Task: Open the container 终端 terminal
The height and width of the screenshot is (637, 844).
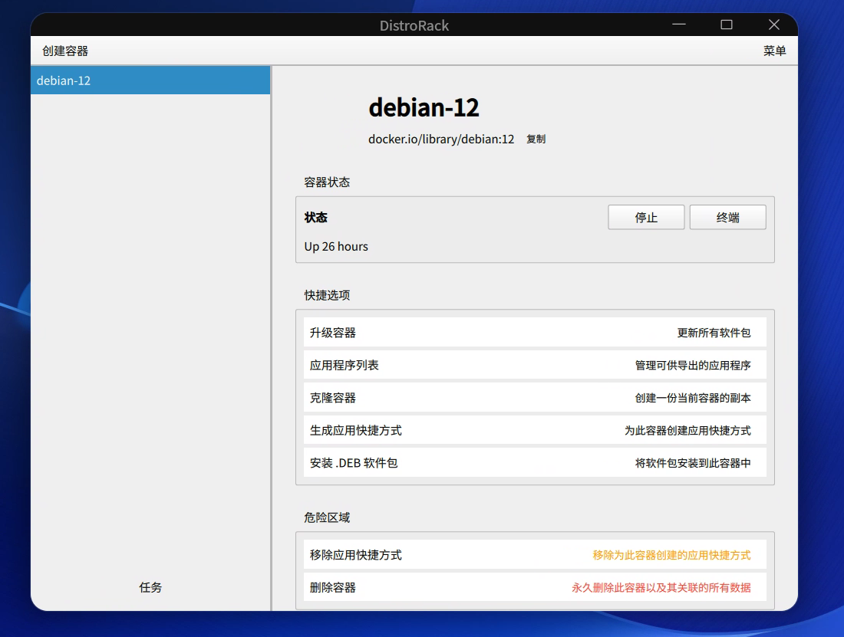Action: tap(727, 217)
